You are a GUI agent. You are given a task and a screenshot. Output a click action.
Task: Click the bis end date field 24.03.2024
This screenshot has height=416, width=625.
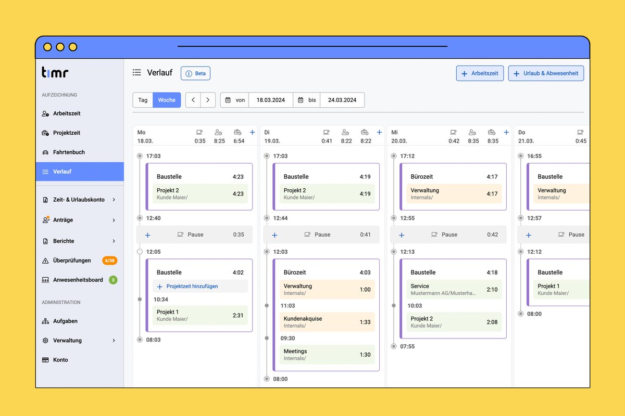coord(342,100)
